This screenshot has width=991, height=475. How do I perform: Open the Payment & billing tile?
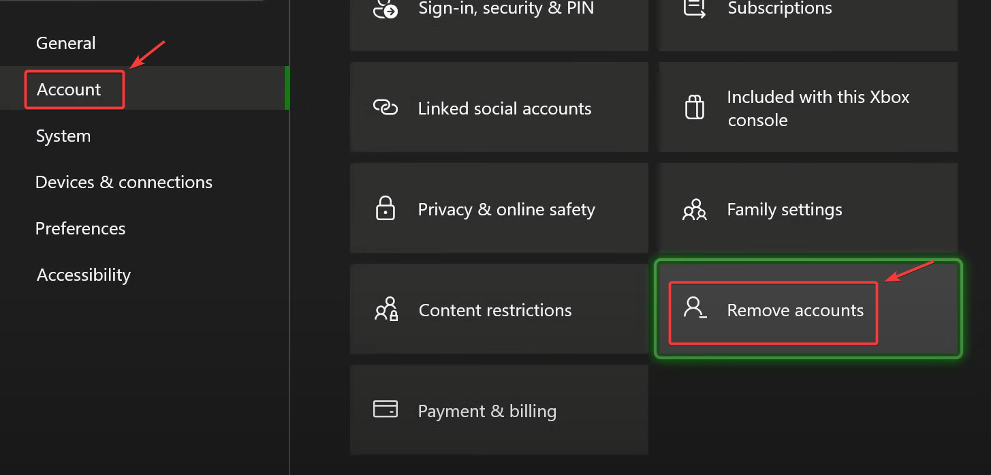(x=499, y=411)
